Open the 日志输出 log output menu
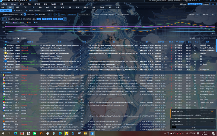This screenshot has height=136, width=217. [53, 4]
